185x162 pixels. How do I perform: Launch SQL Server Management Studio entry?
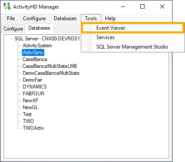(x=133, y=47)
